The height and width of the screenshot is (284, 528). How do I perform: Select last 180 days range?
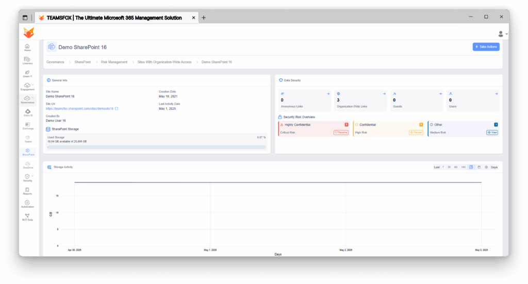coord(464,167)
